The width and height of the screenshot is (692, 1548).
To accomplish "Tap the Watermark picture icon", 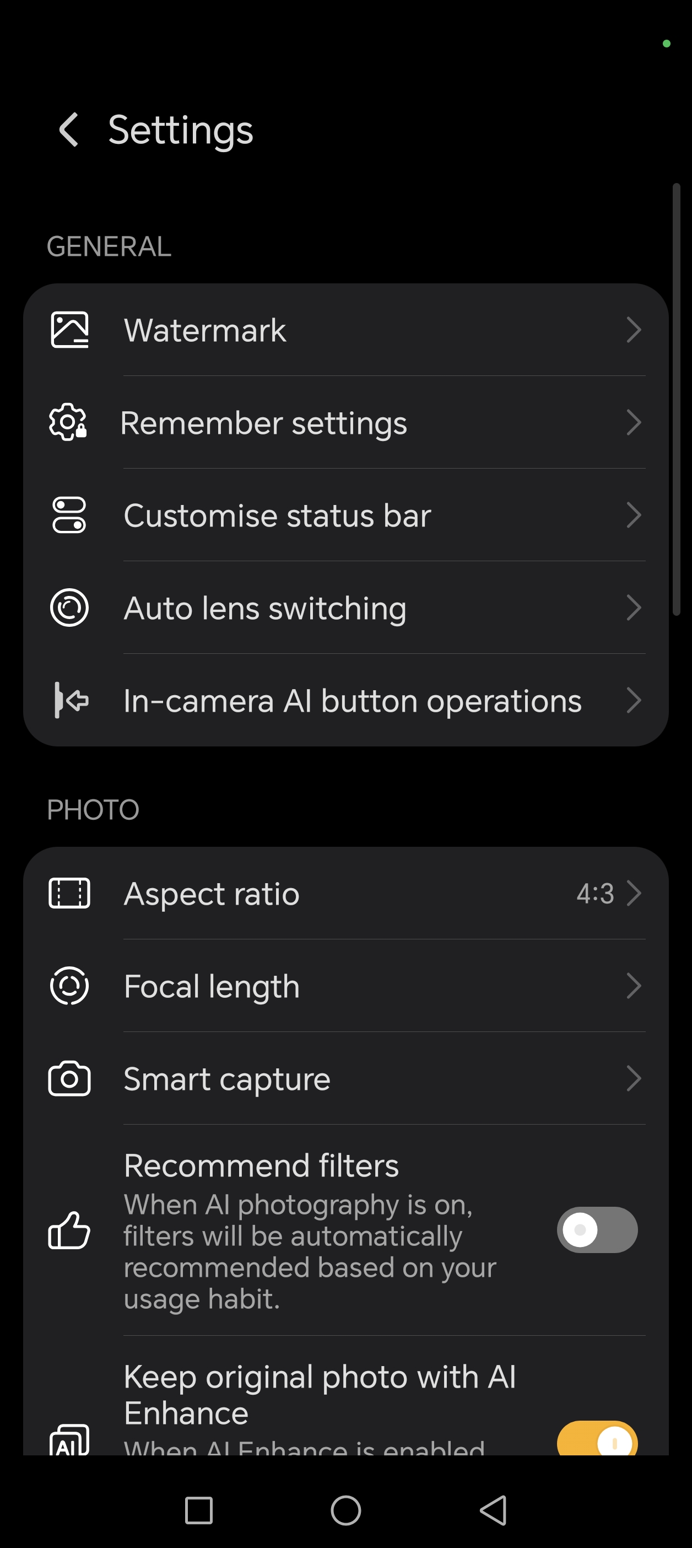I will 69,330.
